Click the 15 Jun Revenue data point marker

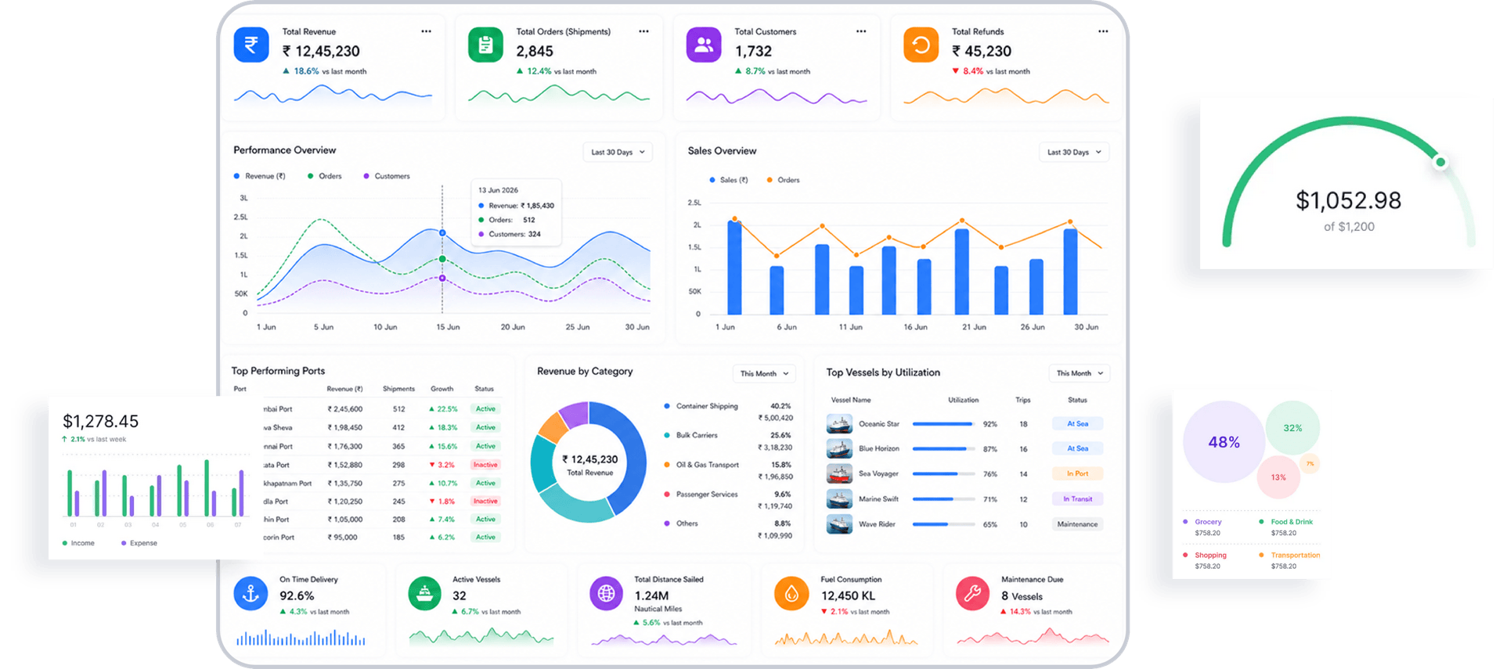tap(442, 233)
